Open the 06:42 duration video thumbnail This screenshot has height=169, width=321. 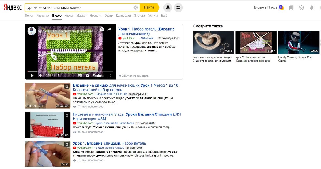coord(47,154)
